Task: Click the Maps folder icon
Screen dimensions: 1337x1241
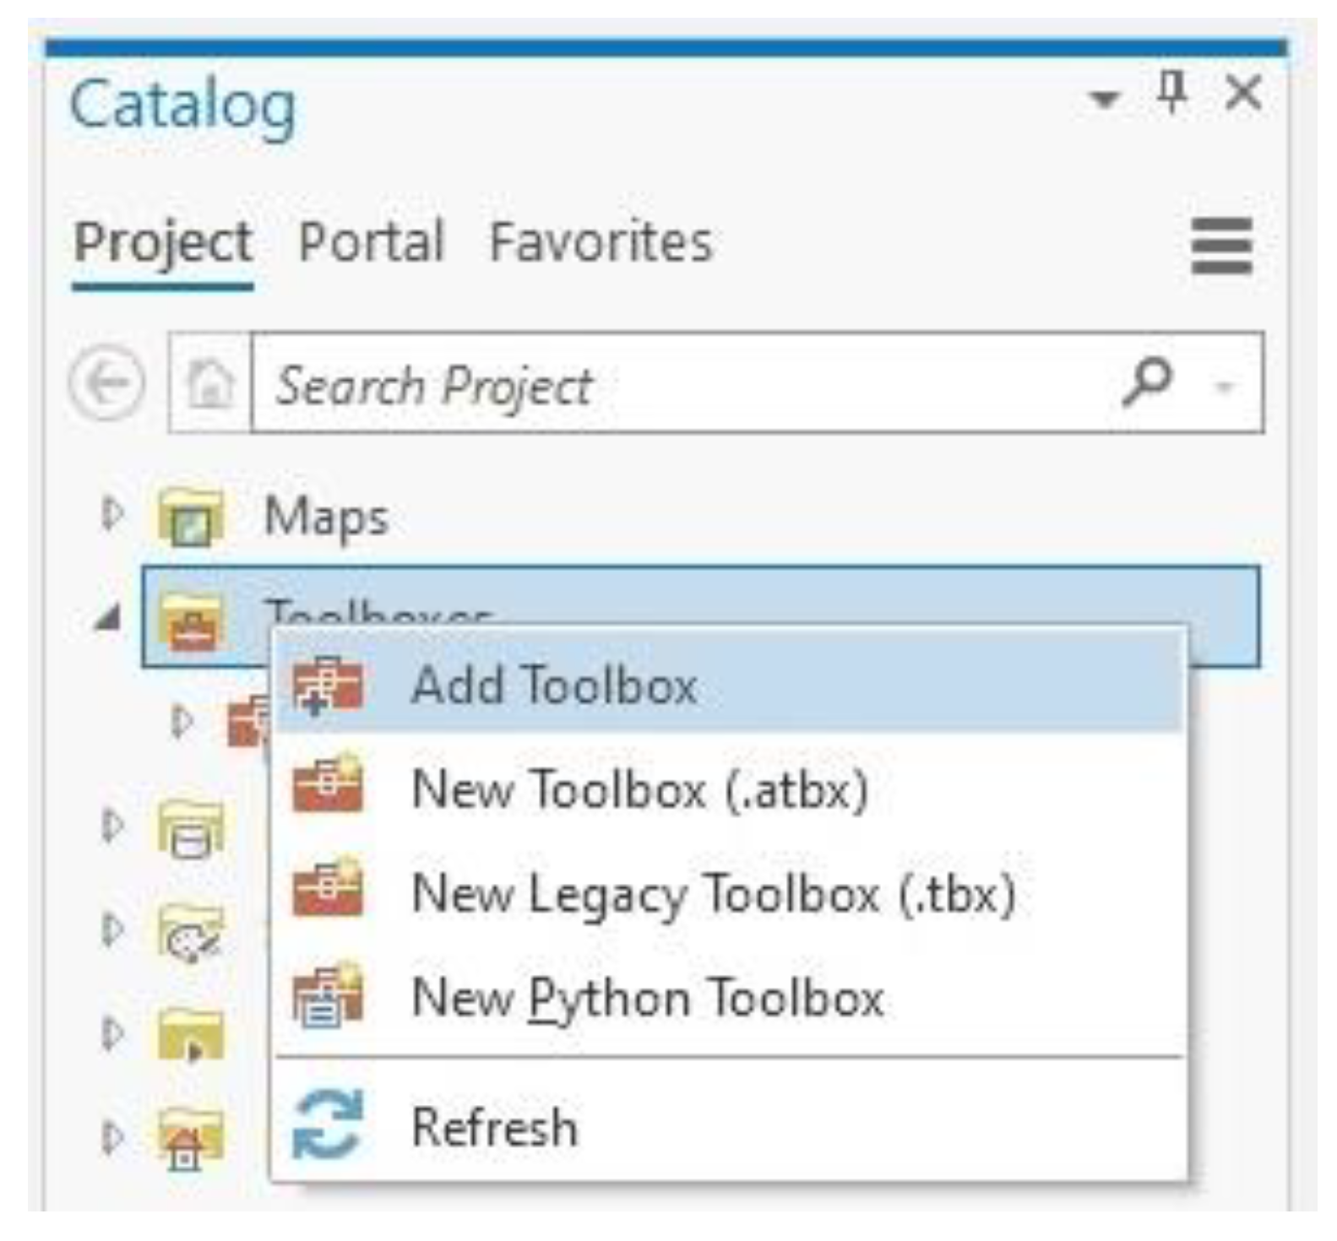Action: [x=191, y=517]
